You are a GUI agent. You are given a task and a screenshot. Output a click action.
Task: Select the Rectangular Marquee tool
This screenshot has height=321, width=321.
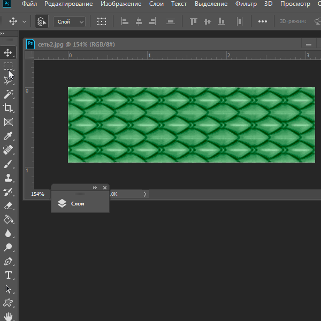point(8,66)
